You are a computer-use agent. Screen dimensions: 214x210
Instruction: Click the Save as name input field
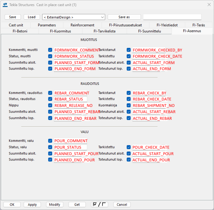pyautogui.click(x=172, y=17)
